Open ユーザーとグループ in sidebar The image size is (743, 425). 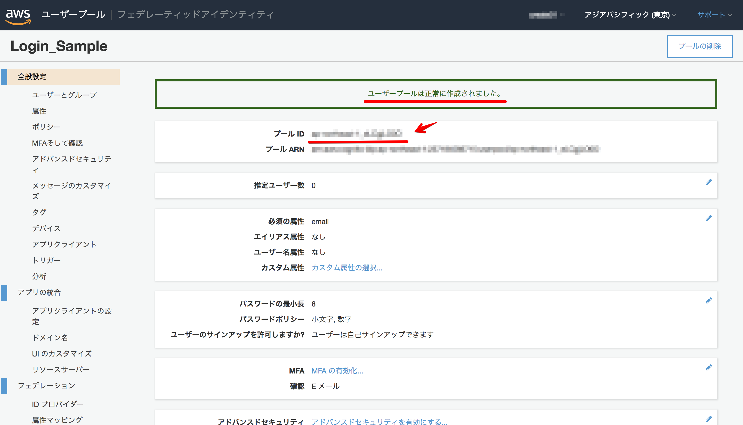click(64, 95)
